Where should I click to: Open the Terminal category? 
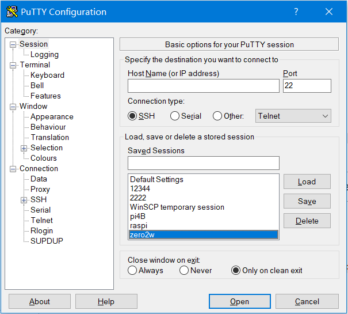pyautogui.click(x=35, y=65)
